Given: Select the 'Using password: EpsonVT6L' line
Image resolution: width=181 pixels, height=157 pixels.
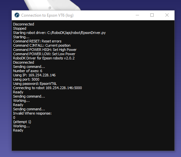Looking at the screenshot, I should 35,84.
